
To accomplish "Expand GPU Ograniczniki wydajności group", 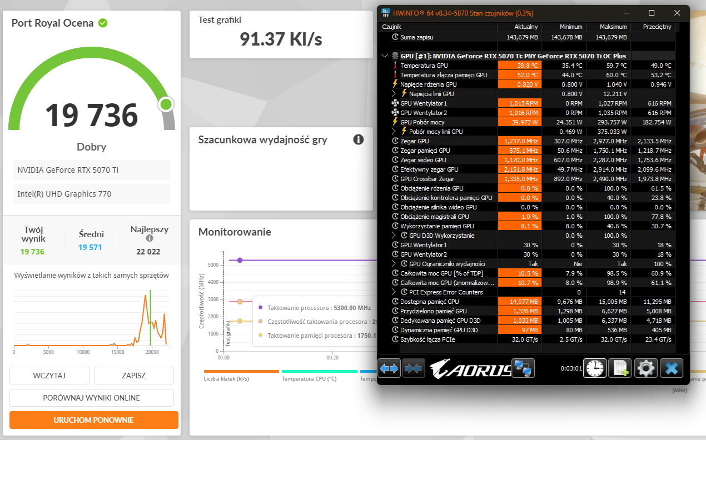I will (x=394, y=264).
